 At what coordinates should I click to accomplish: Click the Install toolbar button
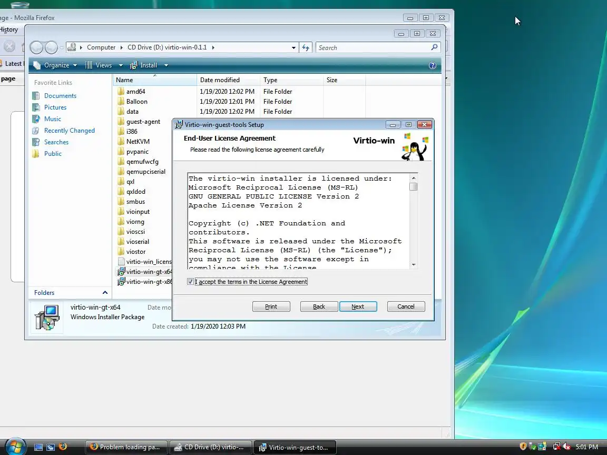click(x=144, y=65)
